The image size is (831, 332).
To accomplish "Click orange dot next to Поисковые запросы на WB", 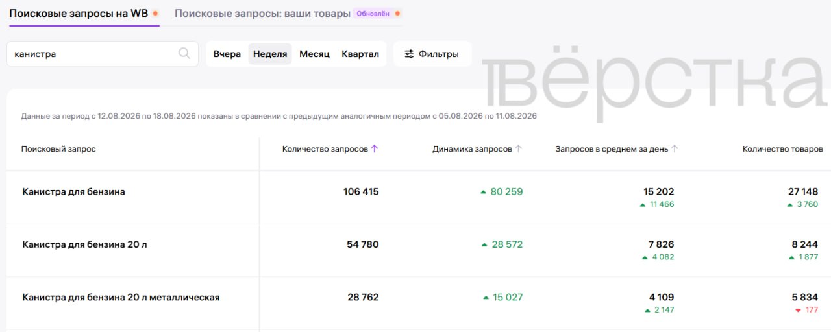I will click(155, 13).
